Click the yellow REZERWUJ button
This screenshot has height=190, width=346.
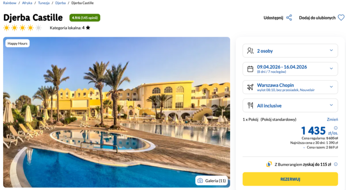click(290, 179)
